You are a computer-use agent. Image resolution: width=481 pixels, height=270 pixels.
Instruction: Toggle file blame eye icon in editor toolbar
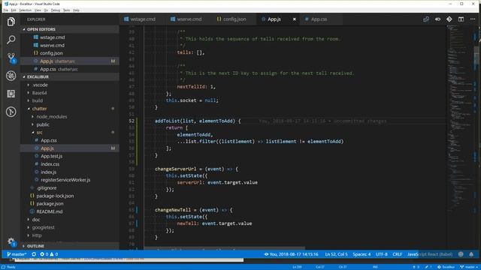437,19
